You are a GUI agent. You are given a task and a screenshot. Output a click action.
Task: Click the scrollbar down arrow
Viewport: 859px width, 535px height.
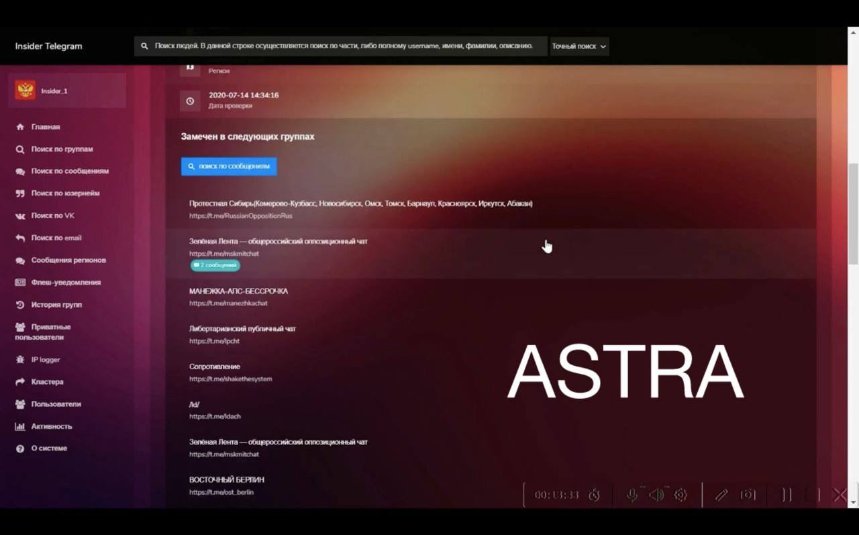(853, 502)
